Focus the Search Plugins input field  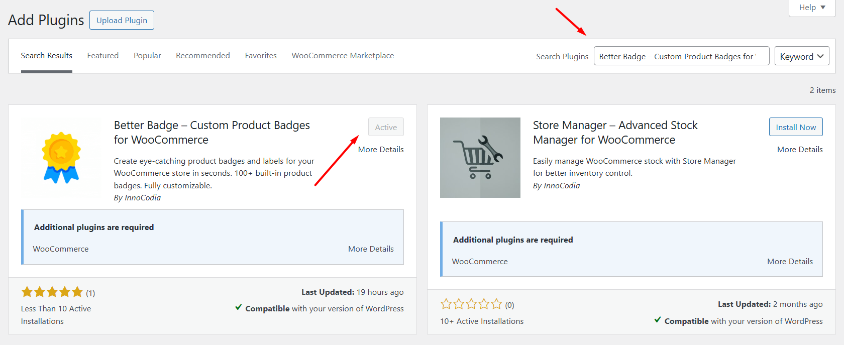(x=681, y=56)
